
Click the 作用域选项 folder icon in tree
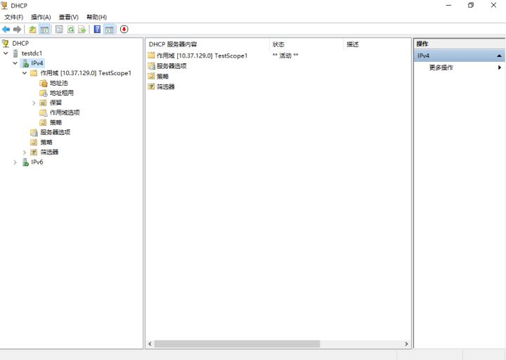(44, 112)
